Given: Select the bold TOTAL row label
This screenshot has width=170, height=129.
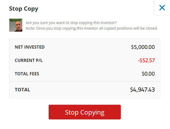Looking at the screenshot, I should click(22, 90).
